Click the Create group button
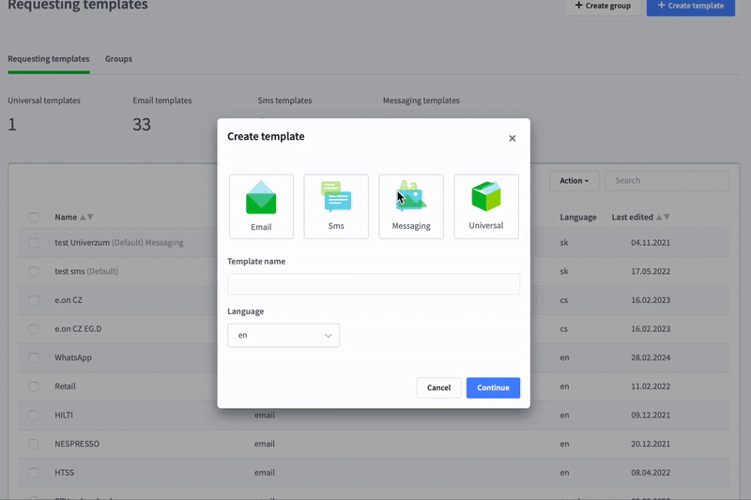Viewport: 751px width, 500px height. (603, 7)
